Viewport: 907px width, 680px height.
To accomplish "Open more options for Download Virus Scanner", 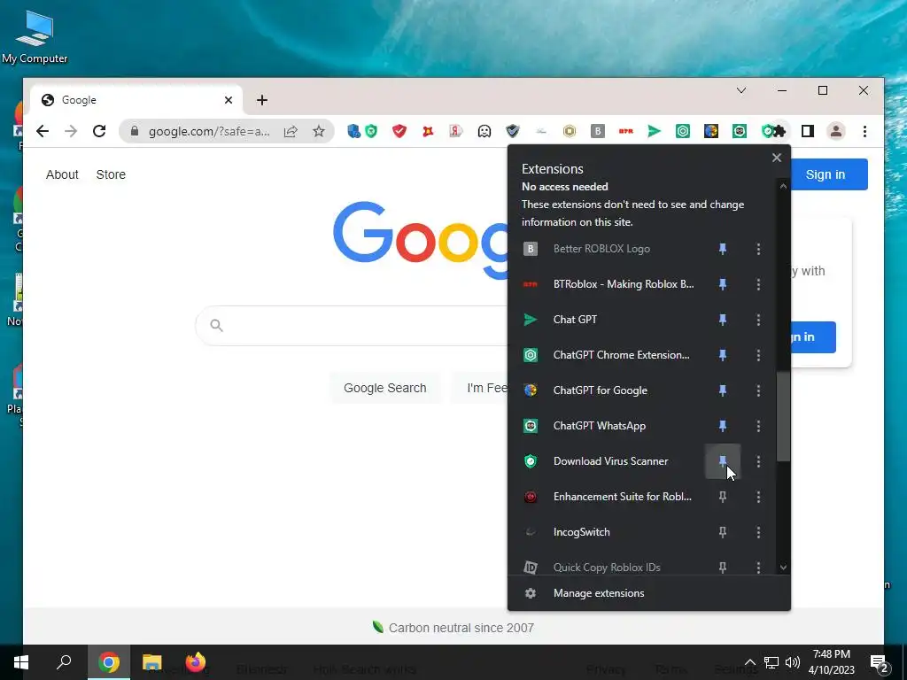I will point(758,460).
